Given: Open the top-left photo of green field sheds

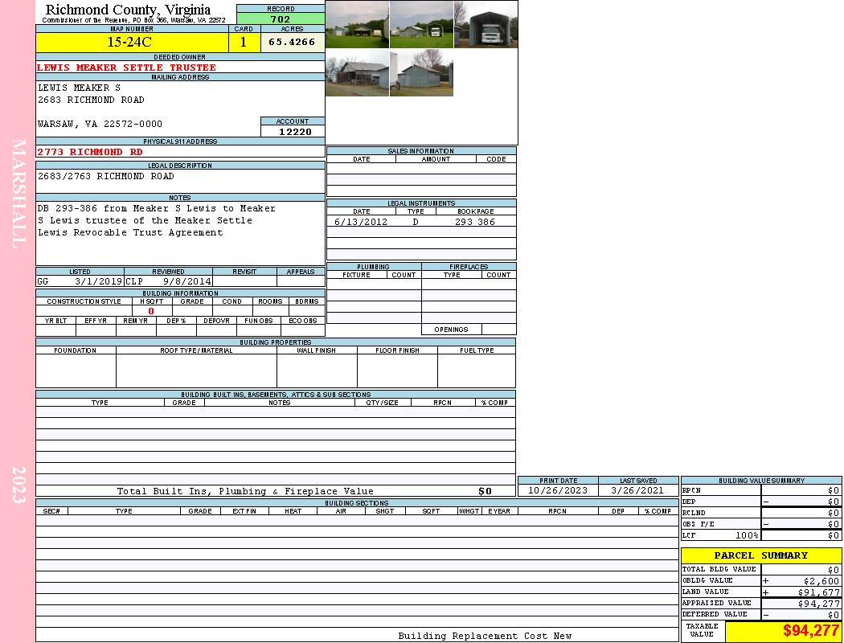Looking at the screenshot, I should point(357,24).
